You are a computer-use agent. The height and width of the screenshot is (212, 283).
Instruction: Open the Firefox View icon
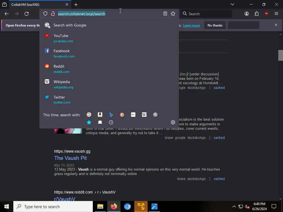[4, 5]
